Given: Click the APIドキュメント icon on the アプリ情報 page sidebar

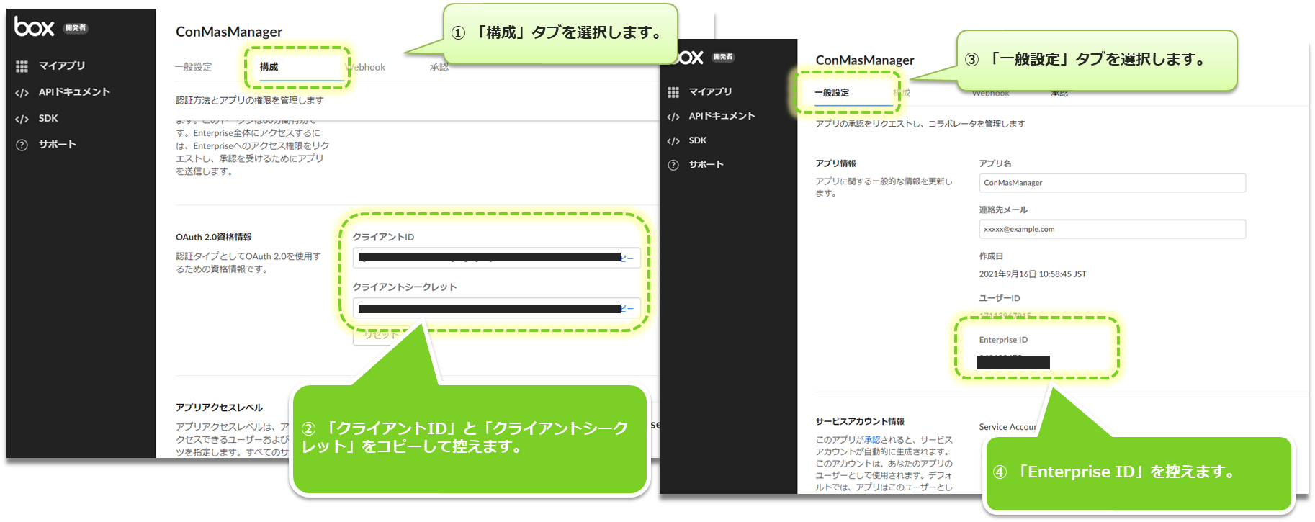Looking at the screenshot, I should [x=673, y=117].
